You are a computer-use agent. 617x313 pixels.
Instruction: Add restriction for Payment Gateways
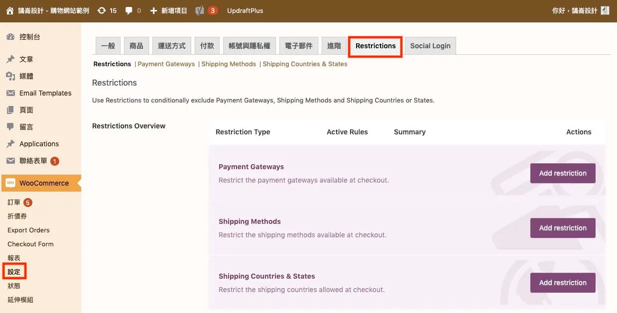pyautogui.click(x=563, y=173)
